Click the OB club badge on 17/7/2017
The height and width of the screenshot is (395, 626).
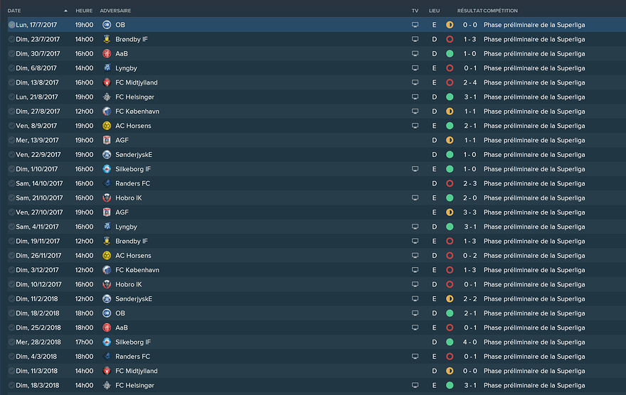[x=107, y=25]
